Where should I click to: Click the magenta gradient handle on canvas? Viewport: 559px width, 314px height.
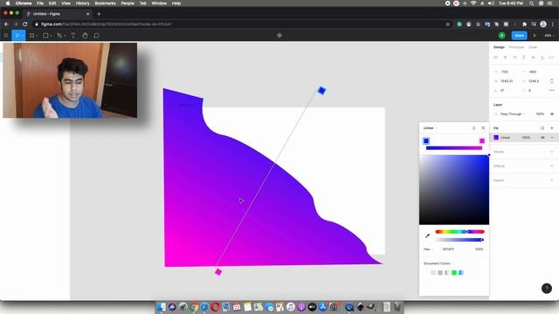click(x=218, y=272)
